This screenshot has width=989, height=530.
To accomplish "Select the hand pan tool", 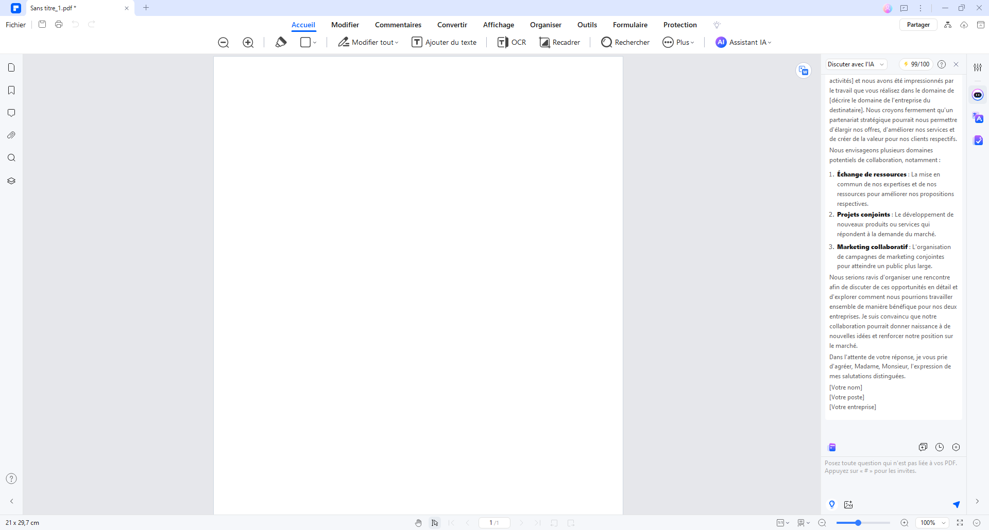I will coord(418,523).
